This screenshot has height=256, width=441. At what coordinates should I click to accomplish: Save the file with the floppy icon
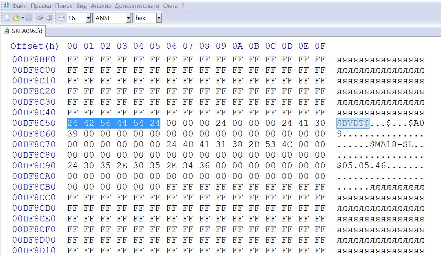tap(28, 18)
